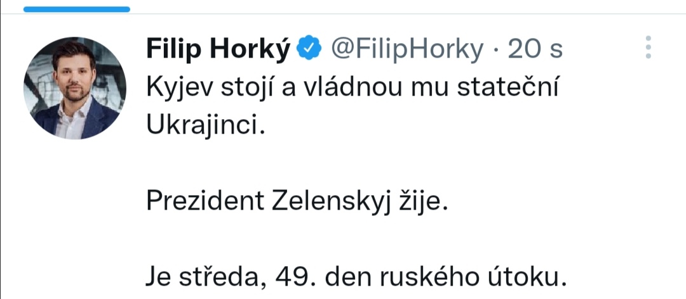Open the three-dot more options menu

(x=648, y=48)
